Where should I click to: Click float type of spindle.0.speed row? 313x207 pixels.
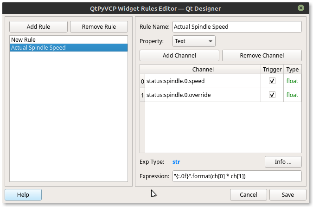coord(292,81)
